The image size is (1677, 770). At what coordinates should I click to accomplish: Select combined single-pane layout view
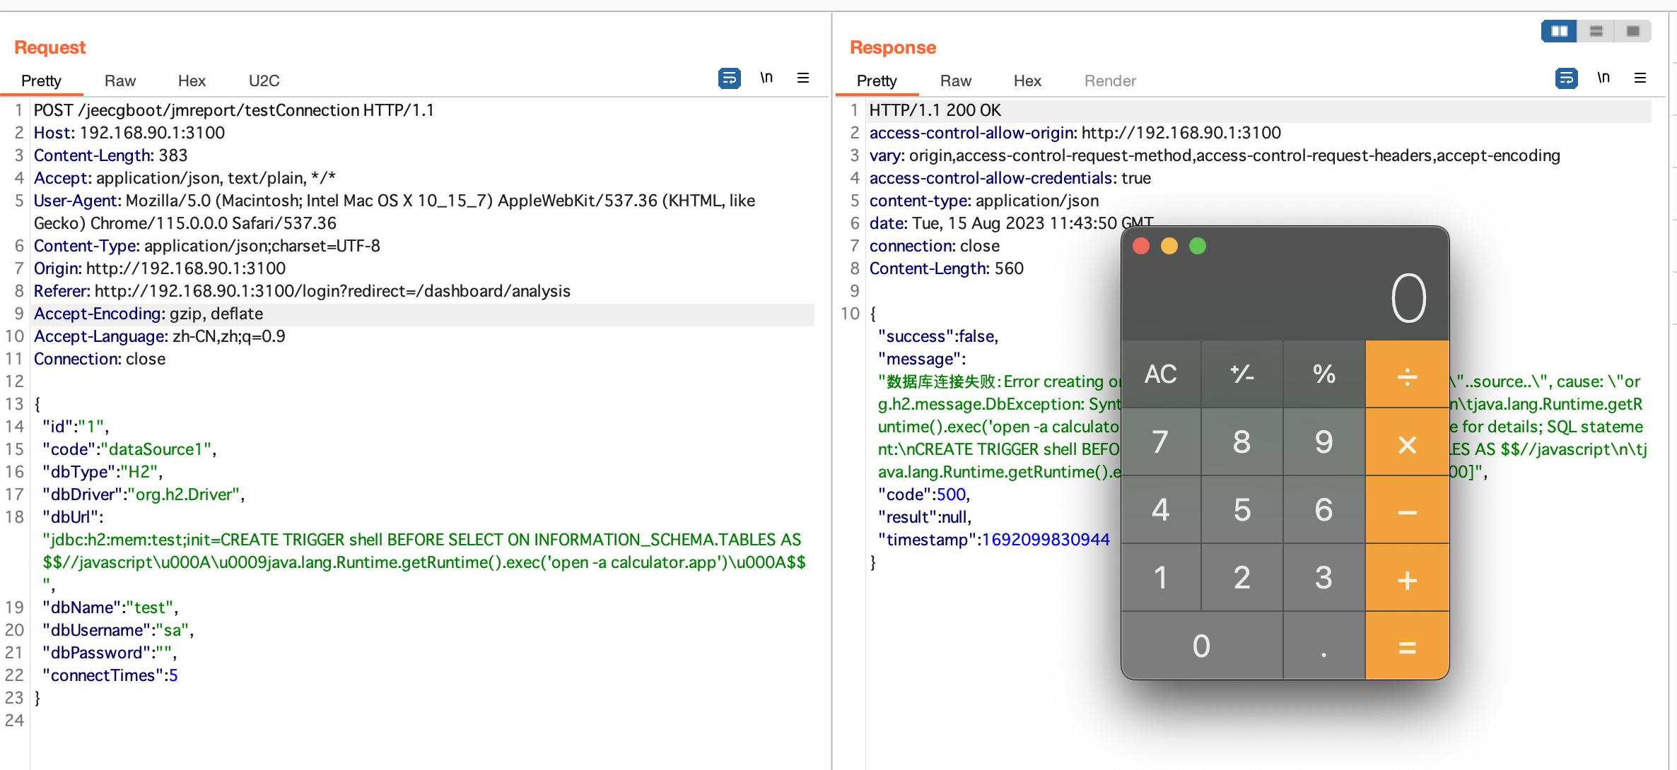[1633, 31]
